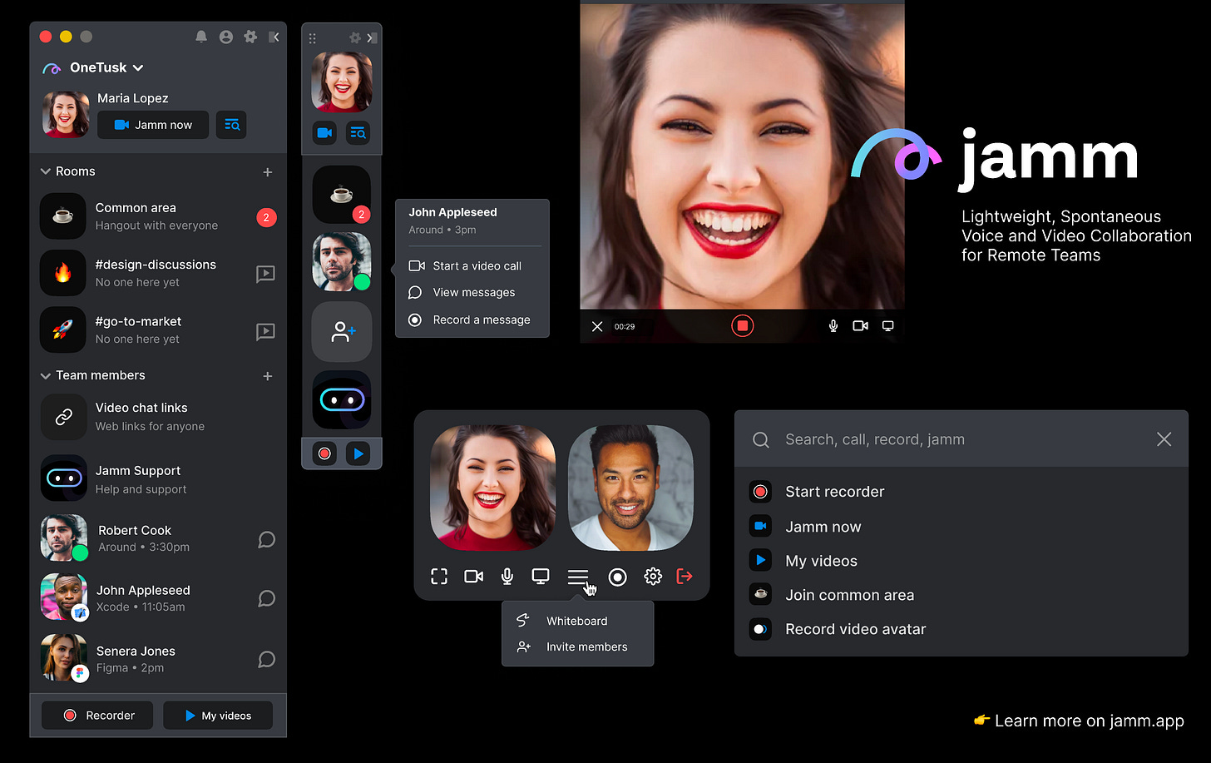Share screen in call toolbar
The image size is (1211, 763).
(541, 577)
